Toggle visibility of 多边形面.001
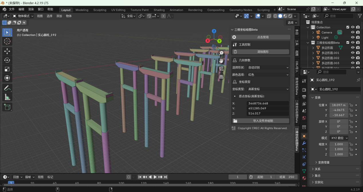 tap(353, 53)
